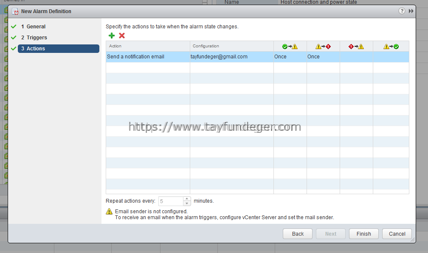Click the New Alarm Definition title icon

tap(15, 11)
